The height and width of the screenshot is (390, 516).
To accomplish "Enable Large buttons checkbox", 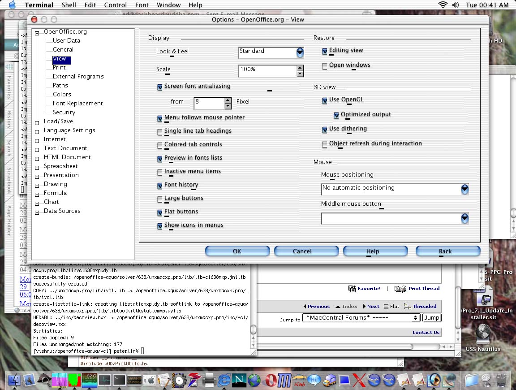I will [x=160, y=199].
